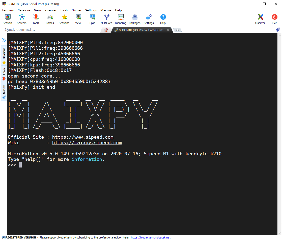This screenshot has width=282, height=240.
Task: Open the Sessions menu in menu bar
Action: click(24, 10)
